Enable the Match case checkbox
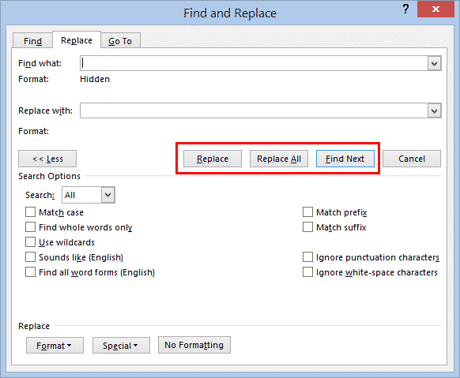Screen dimensions: 460x378 (x=30, y=212)
